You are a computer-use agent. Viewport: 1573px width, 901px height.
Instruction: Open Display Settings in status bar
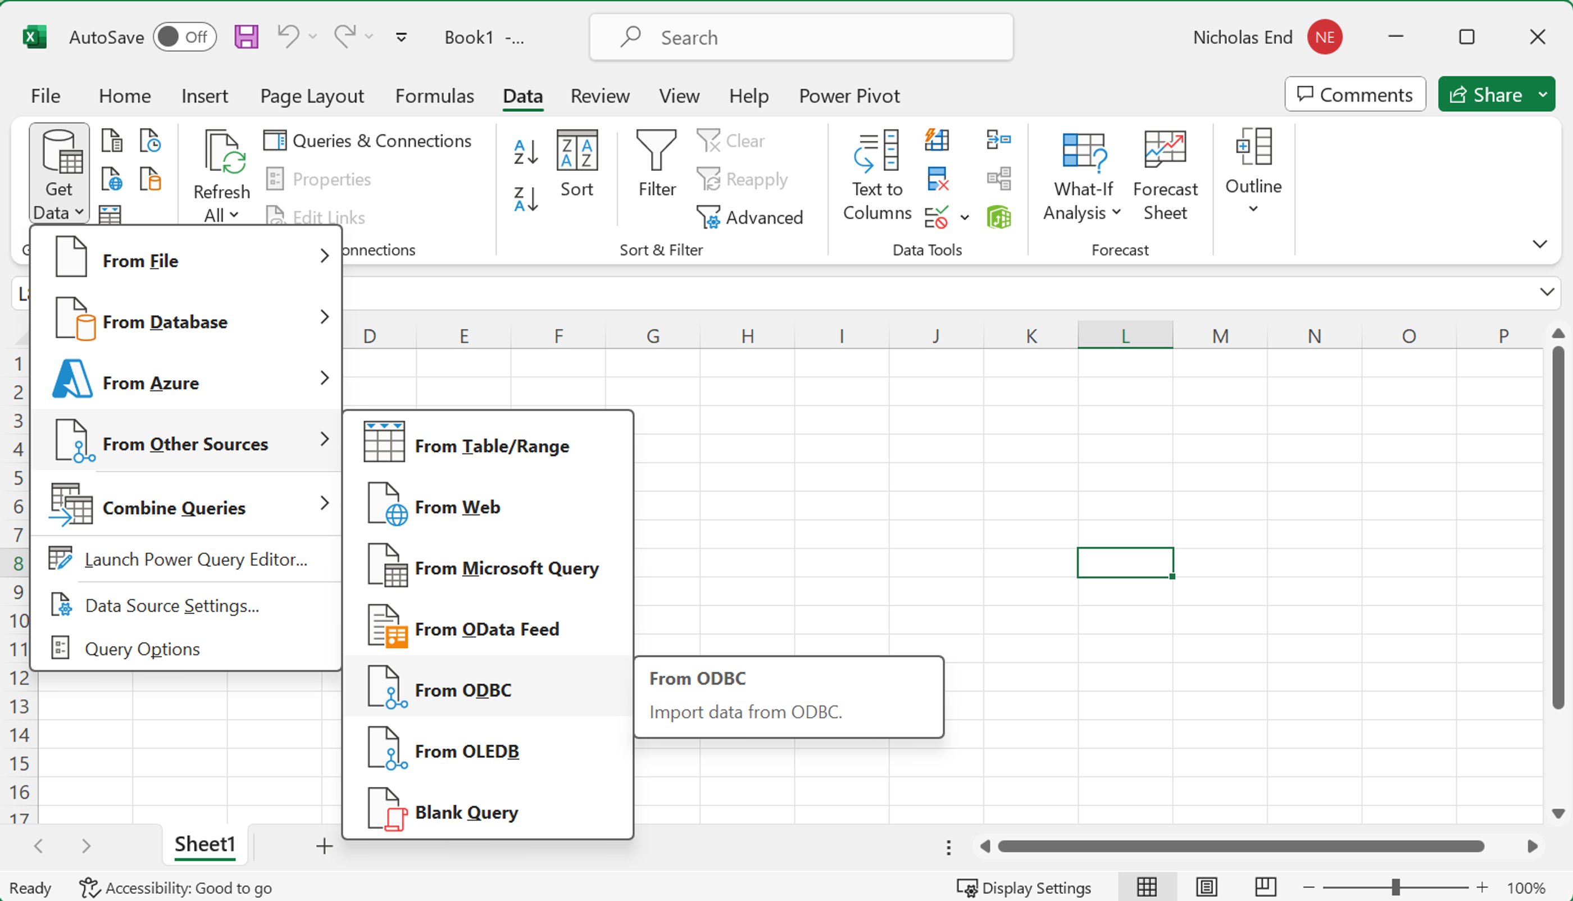(x=1023, y=888)
